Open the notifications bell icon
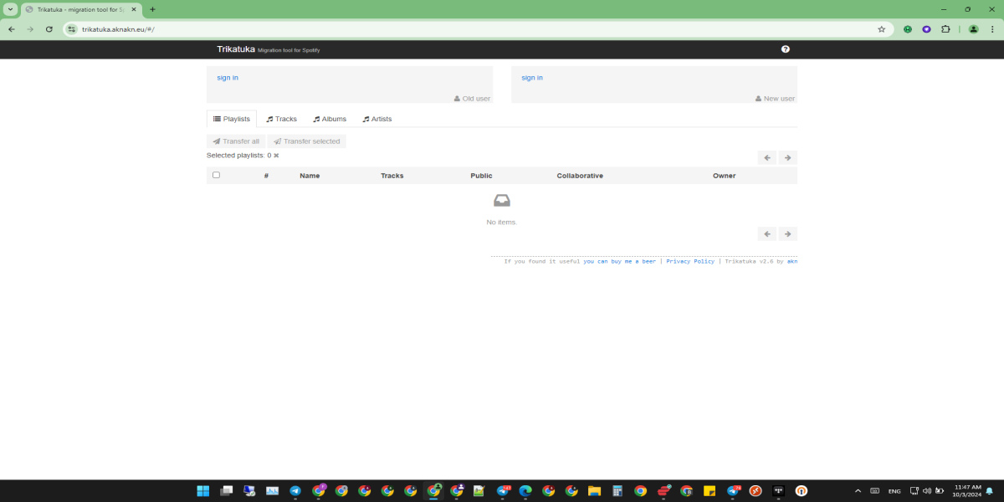The image size is (1004, 502). [x=990, y=491]
